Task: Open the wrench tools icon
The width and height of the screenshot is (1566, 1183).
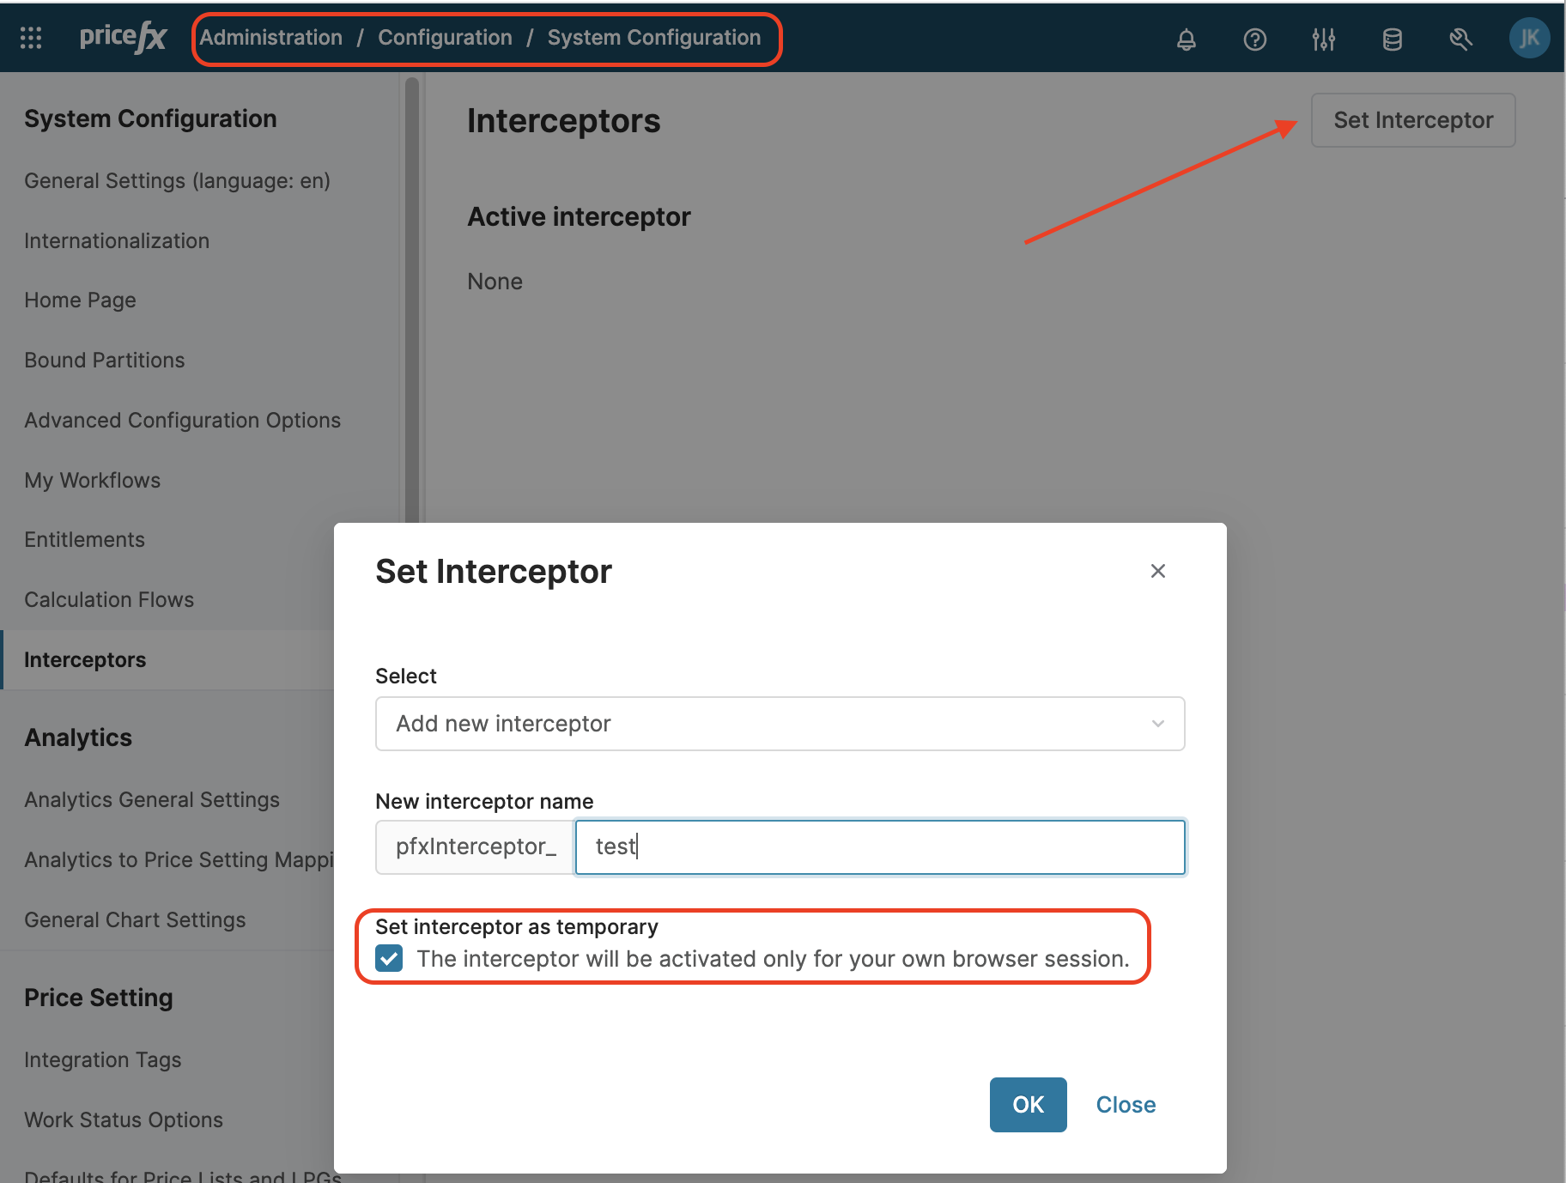Action: click(x=1460, y=39)
